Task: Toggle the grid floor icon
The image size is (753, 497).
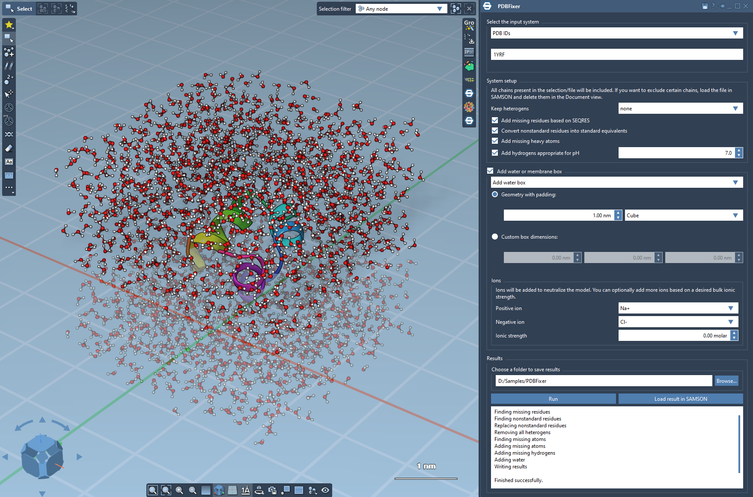Action: (x=232, y=490)
